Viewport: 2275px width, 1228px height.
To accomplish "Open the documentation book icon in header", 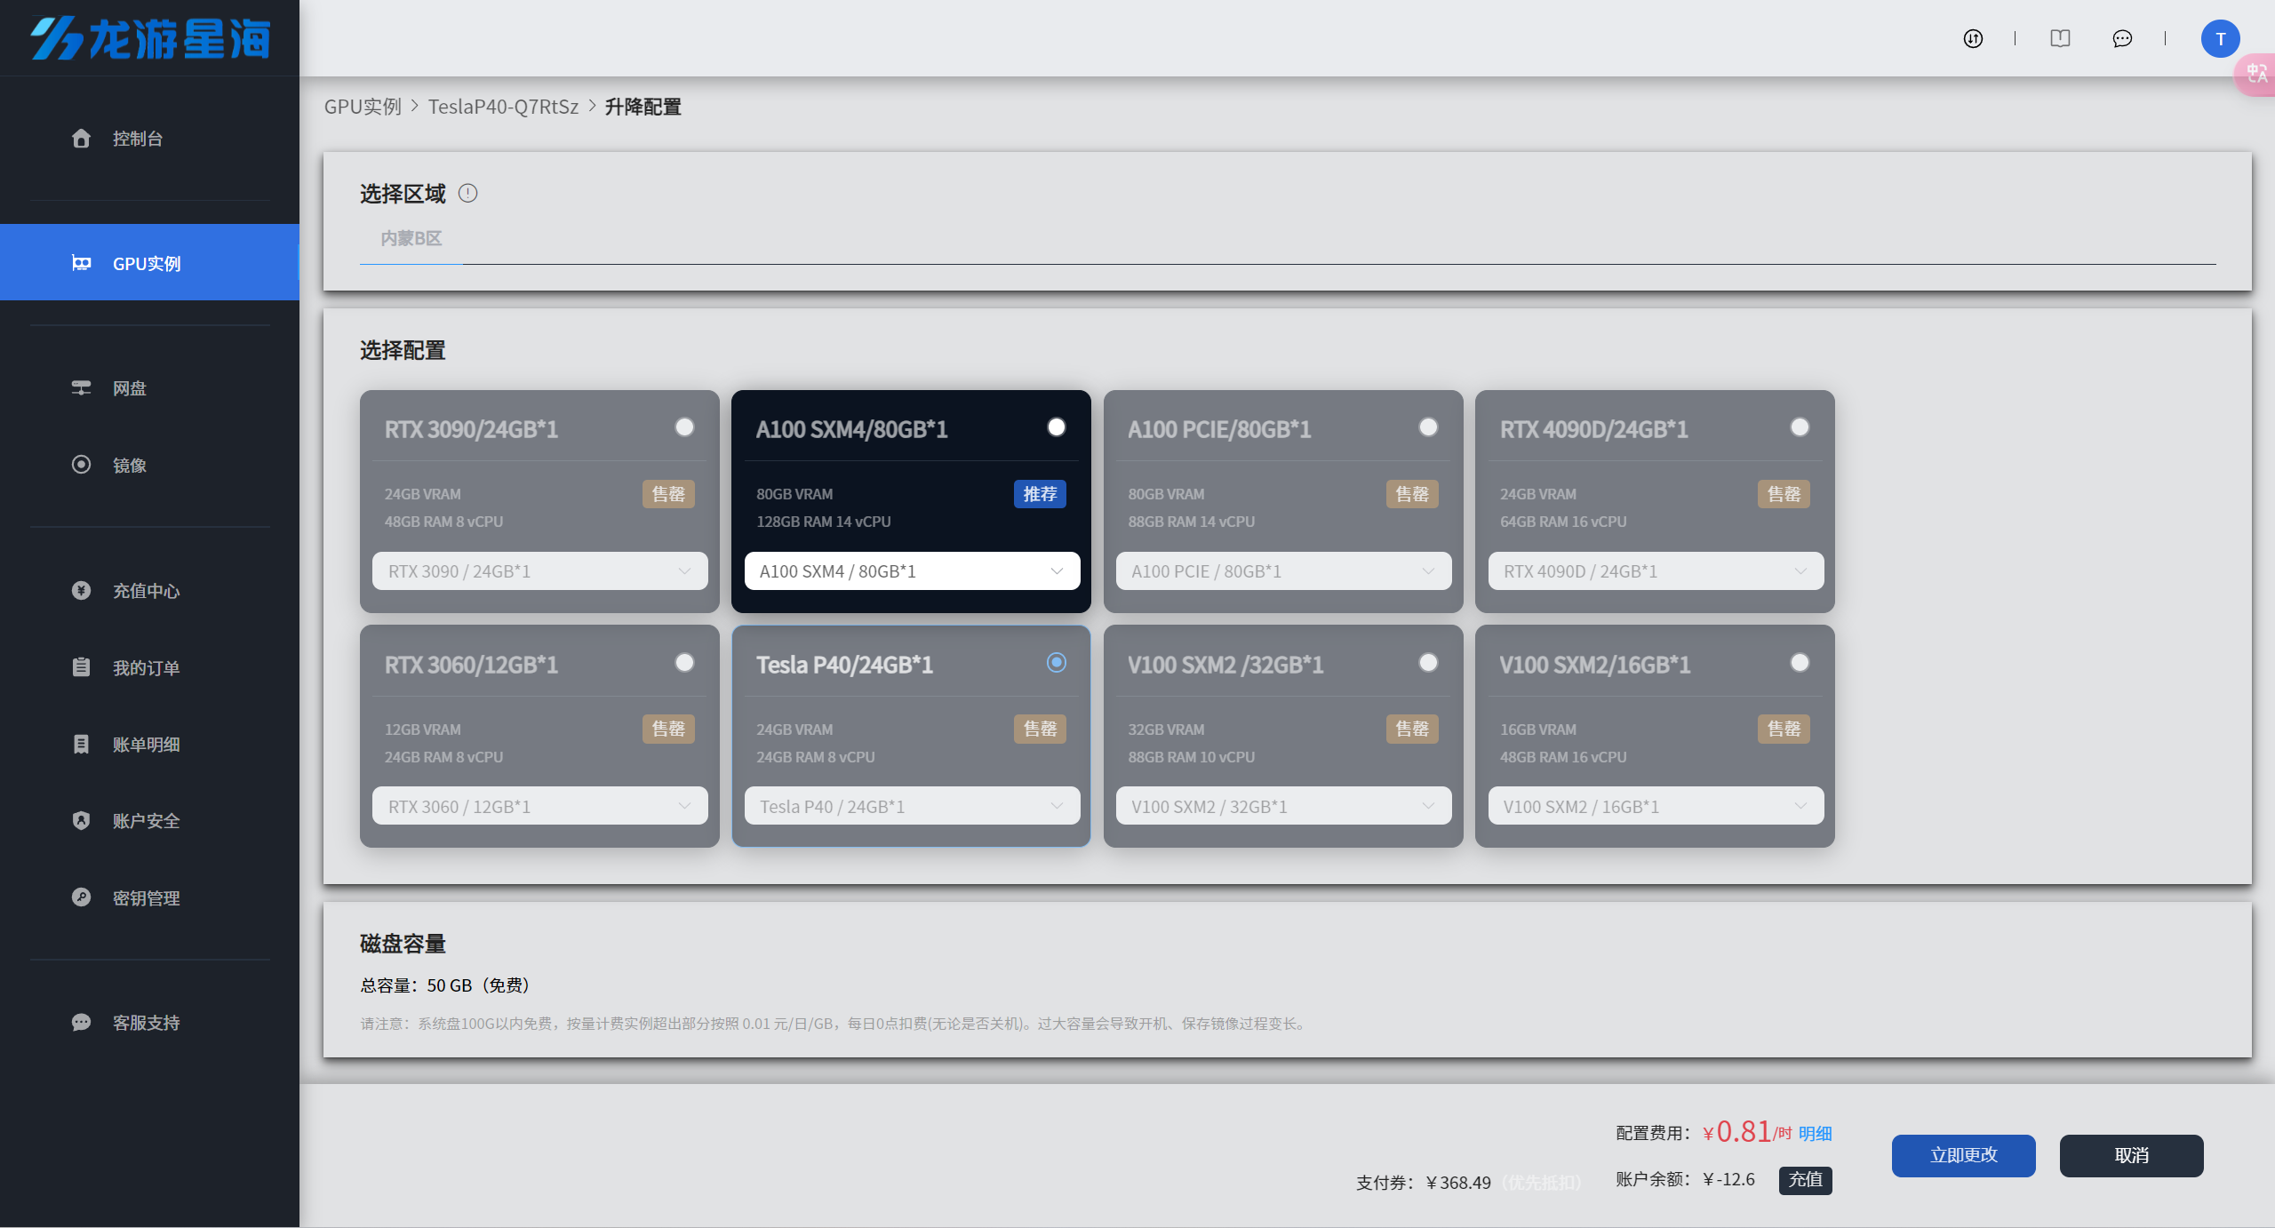I will (x=2060, y=38).
